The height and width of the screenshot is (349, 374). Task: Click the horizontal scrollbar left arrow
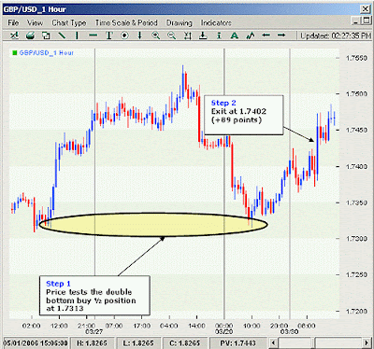[273, 343]
